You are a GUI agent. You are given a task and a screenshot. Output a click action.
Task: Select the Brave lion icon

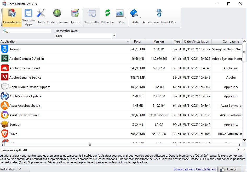(4, 134)
